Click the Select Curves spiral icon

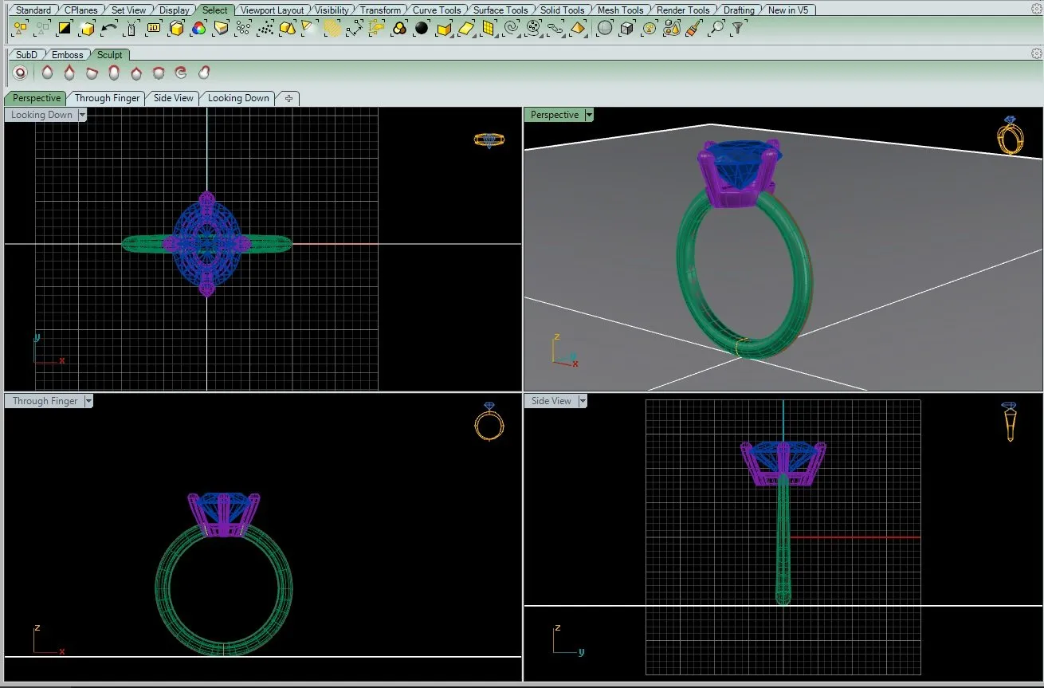(x=512, y=28)
